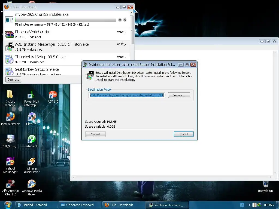Maximize the Downloads window

click(x=124, y=7)
